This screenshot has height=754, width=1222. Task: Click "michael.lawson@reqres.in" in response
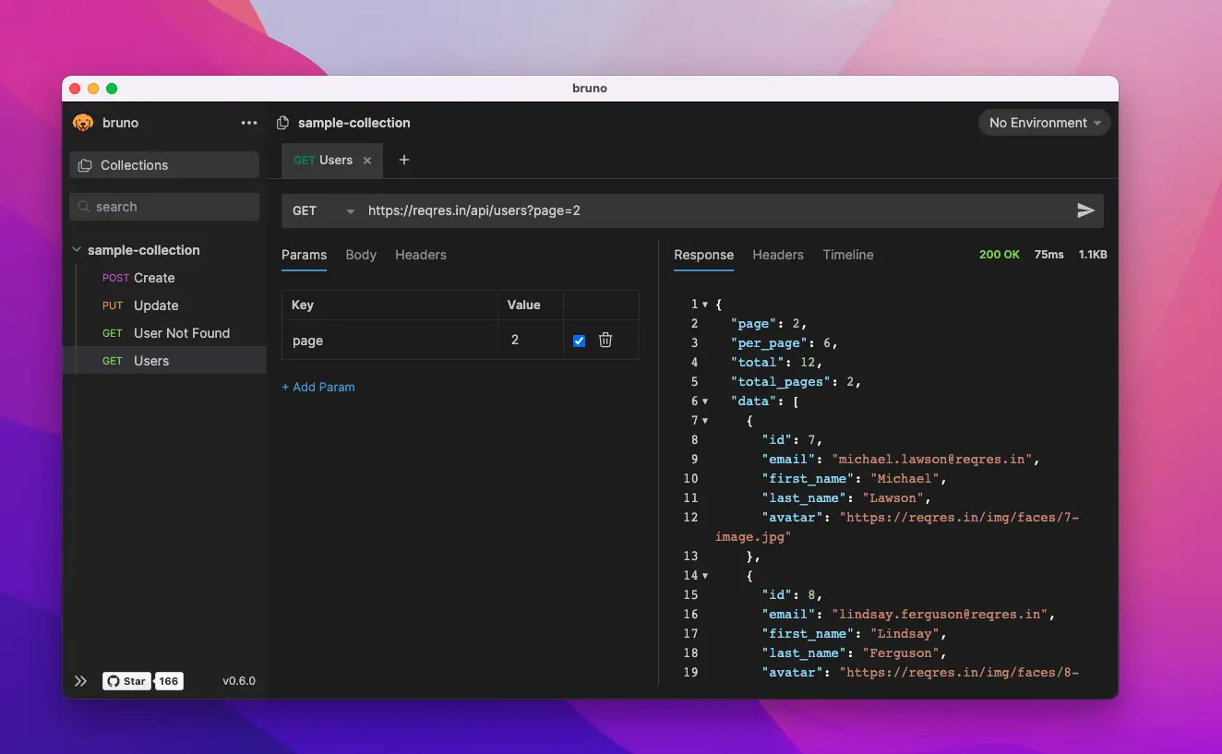(x=932, y=460)
